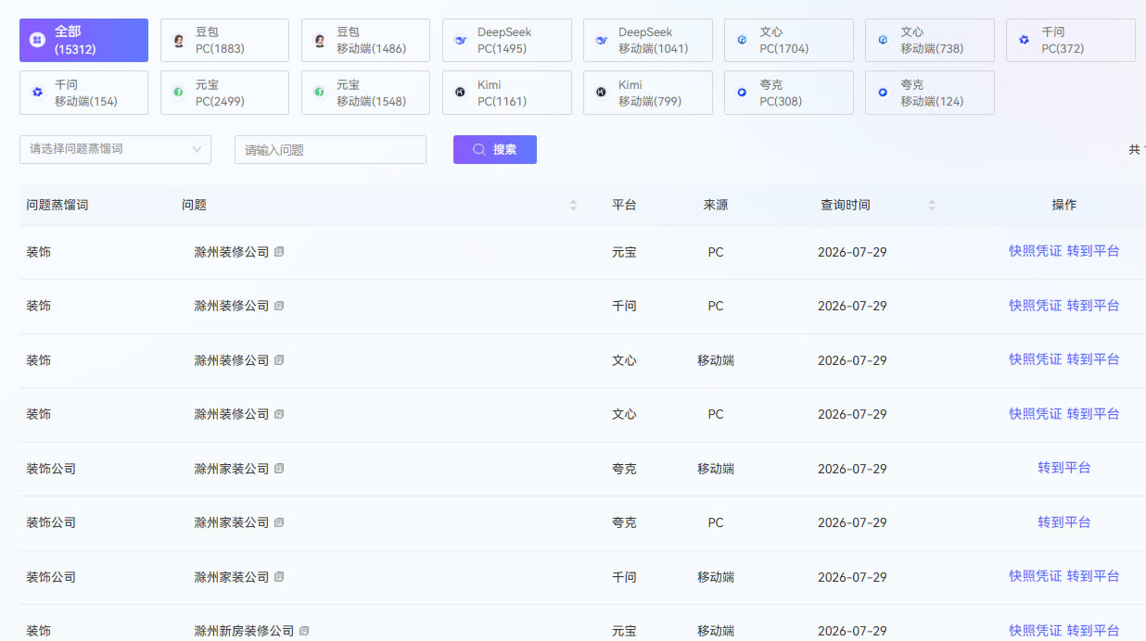The height and width of the screenshot is (641, 1146).
Task: Copy 滁州家装公司 question in 夸克 PC row
Action: (x=279, y=522)
